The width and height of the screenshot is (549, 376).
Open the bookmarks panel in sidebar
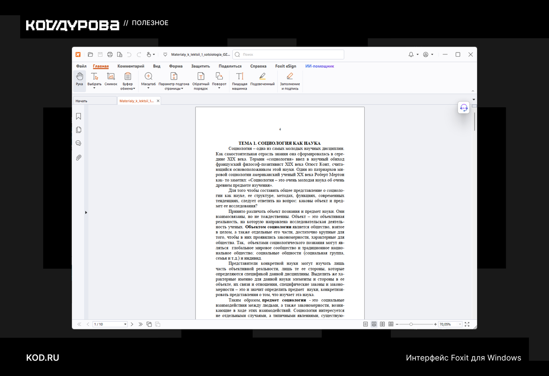click(79, 117)
